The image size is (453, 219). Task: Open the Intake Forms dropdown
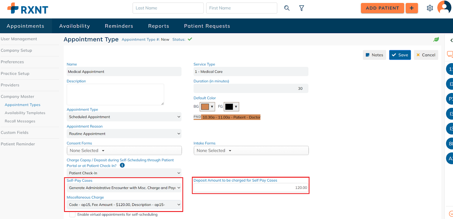click(x=251, y=151)
